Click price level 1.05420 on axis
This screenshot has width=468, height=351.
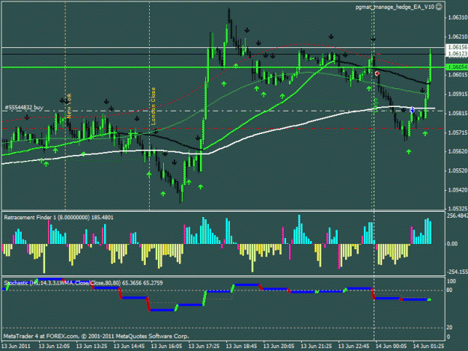[458, 189]
